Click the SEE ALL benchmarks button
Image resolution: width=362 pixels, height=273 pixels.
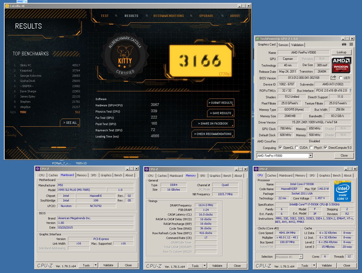70,123
